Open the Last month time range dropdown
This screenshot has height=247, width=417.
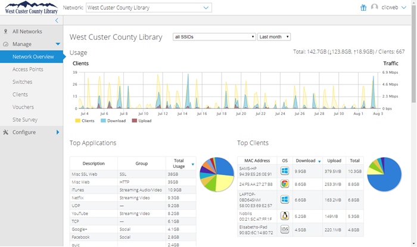(x=274, y=37)
